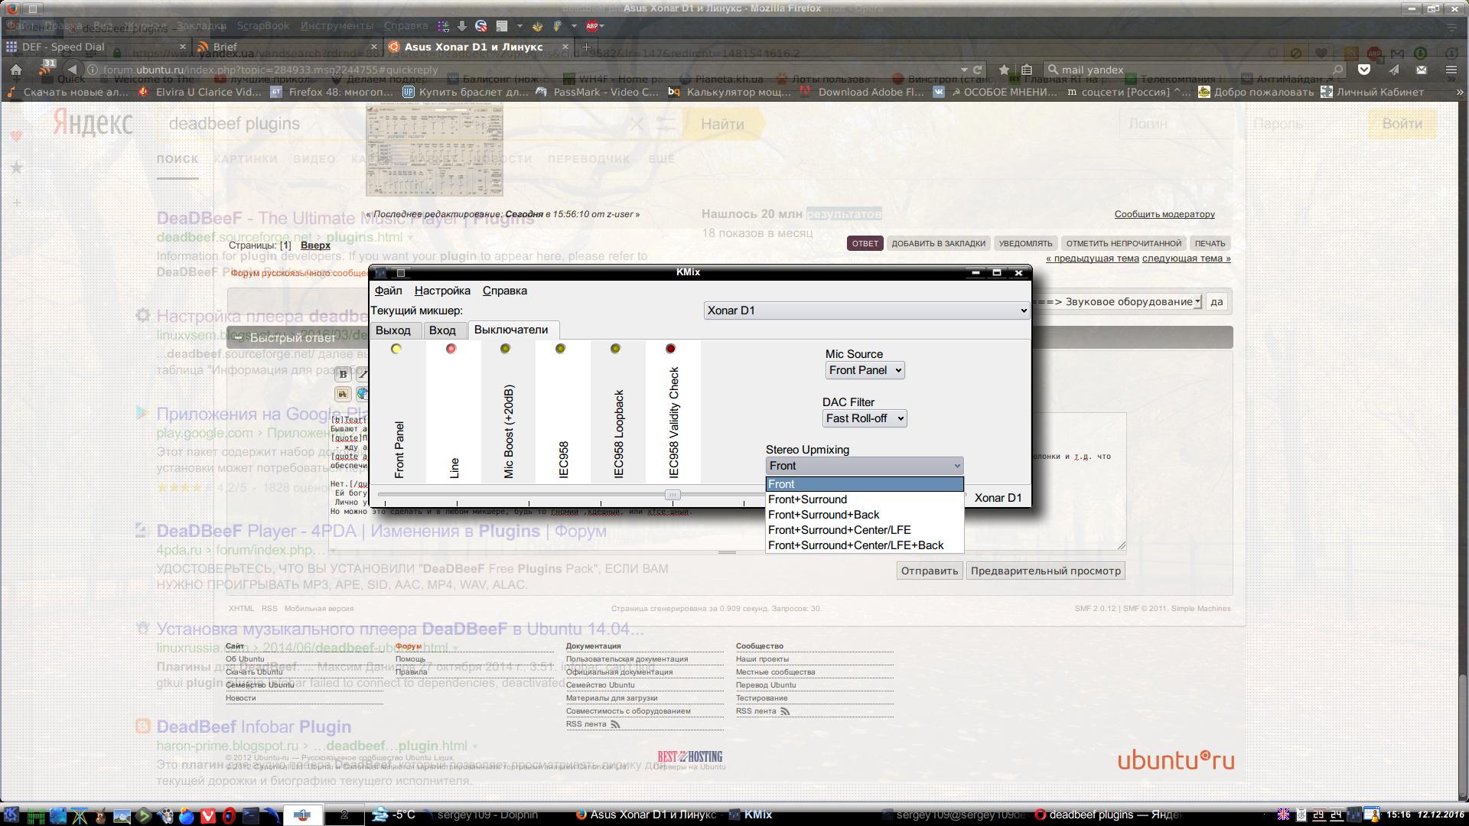This screenshot has width=1469, height=826.
Task: Collapse the Stereo Upmixing combo box
Action: tap(865, 466)
